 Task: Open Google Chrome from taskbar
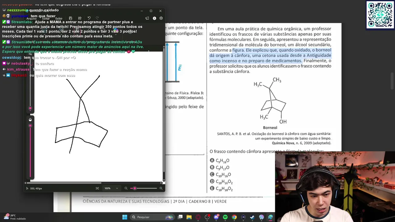234,217
